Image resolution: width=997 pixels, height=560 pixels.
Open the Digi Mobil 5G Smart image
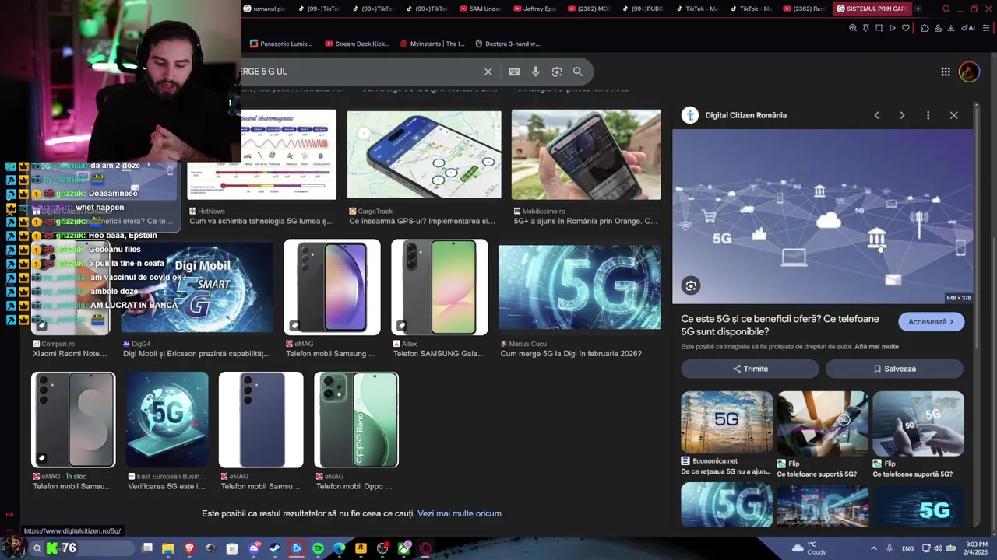[x=197, y=288]
